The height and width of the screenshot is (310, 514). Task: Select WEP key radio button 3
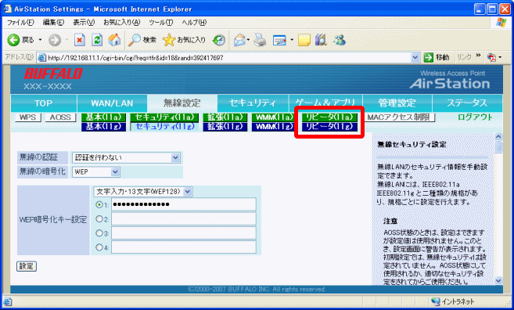99,233
